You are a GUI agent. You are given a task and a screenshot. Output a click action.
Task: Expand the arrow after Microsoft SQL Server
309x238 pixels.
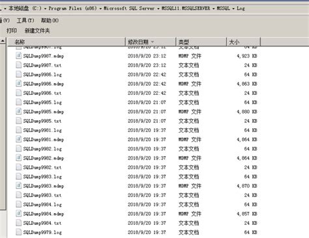(x=158, y=8)
